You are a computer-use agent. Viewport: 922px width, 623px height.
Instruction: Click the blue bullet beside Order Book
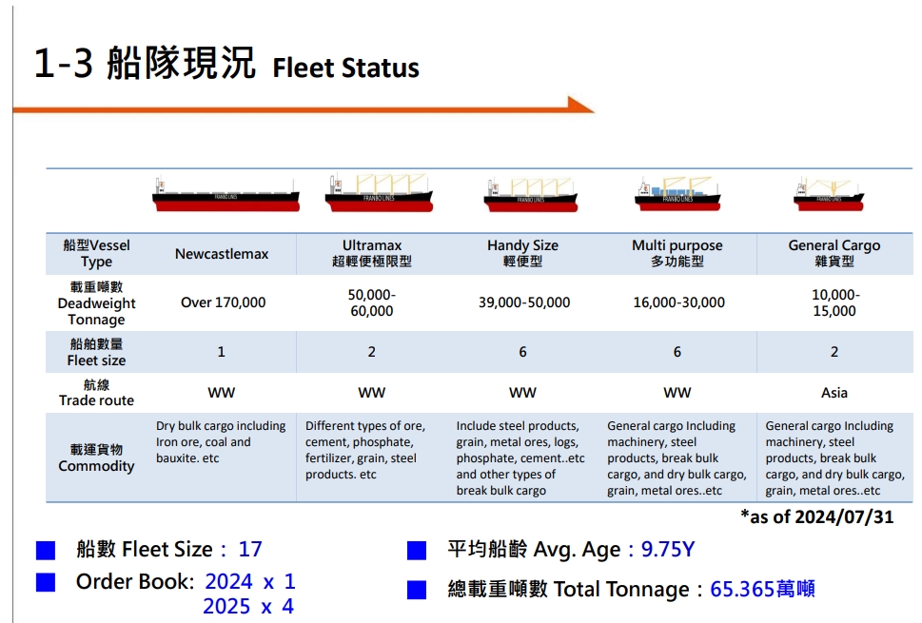click(x=46, y=582)
